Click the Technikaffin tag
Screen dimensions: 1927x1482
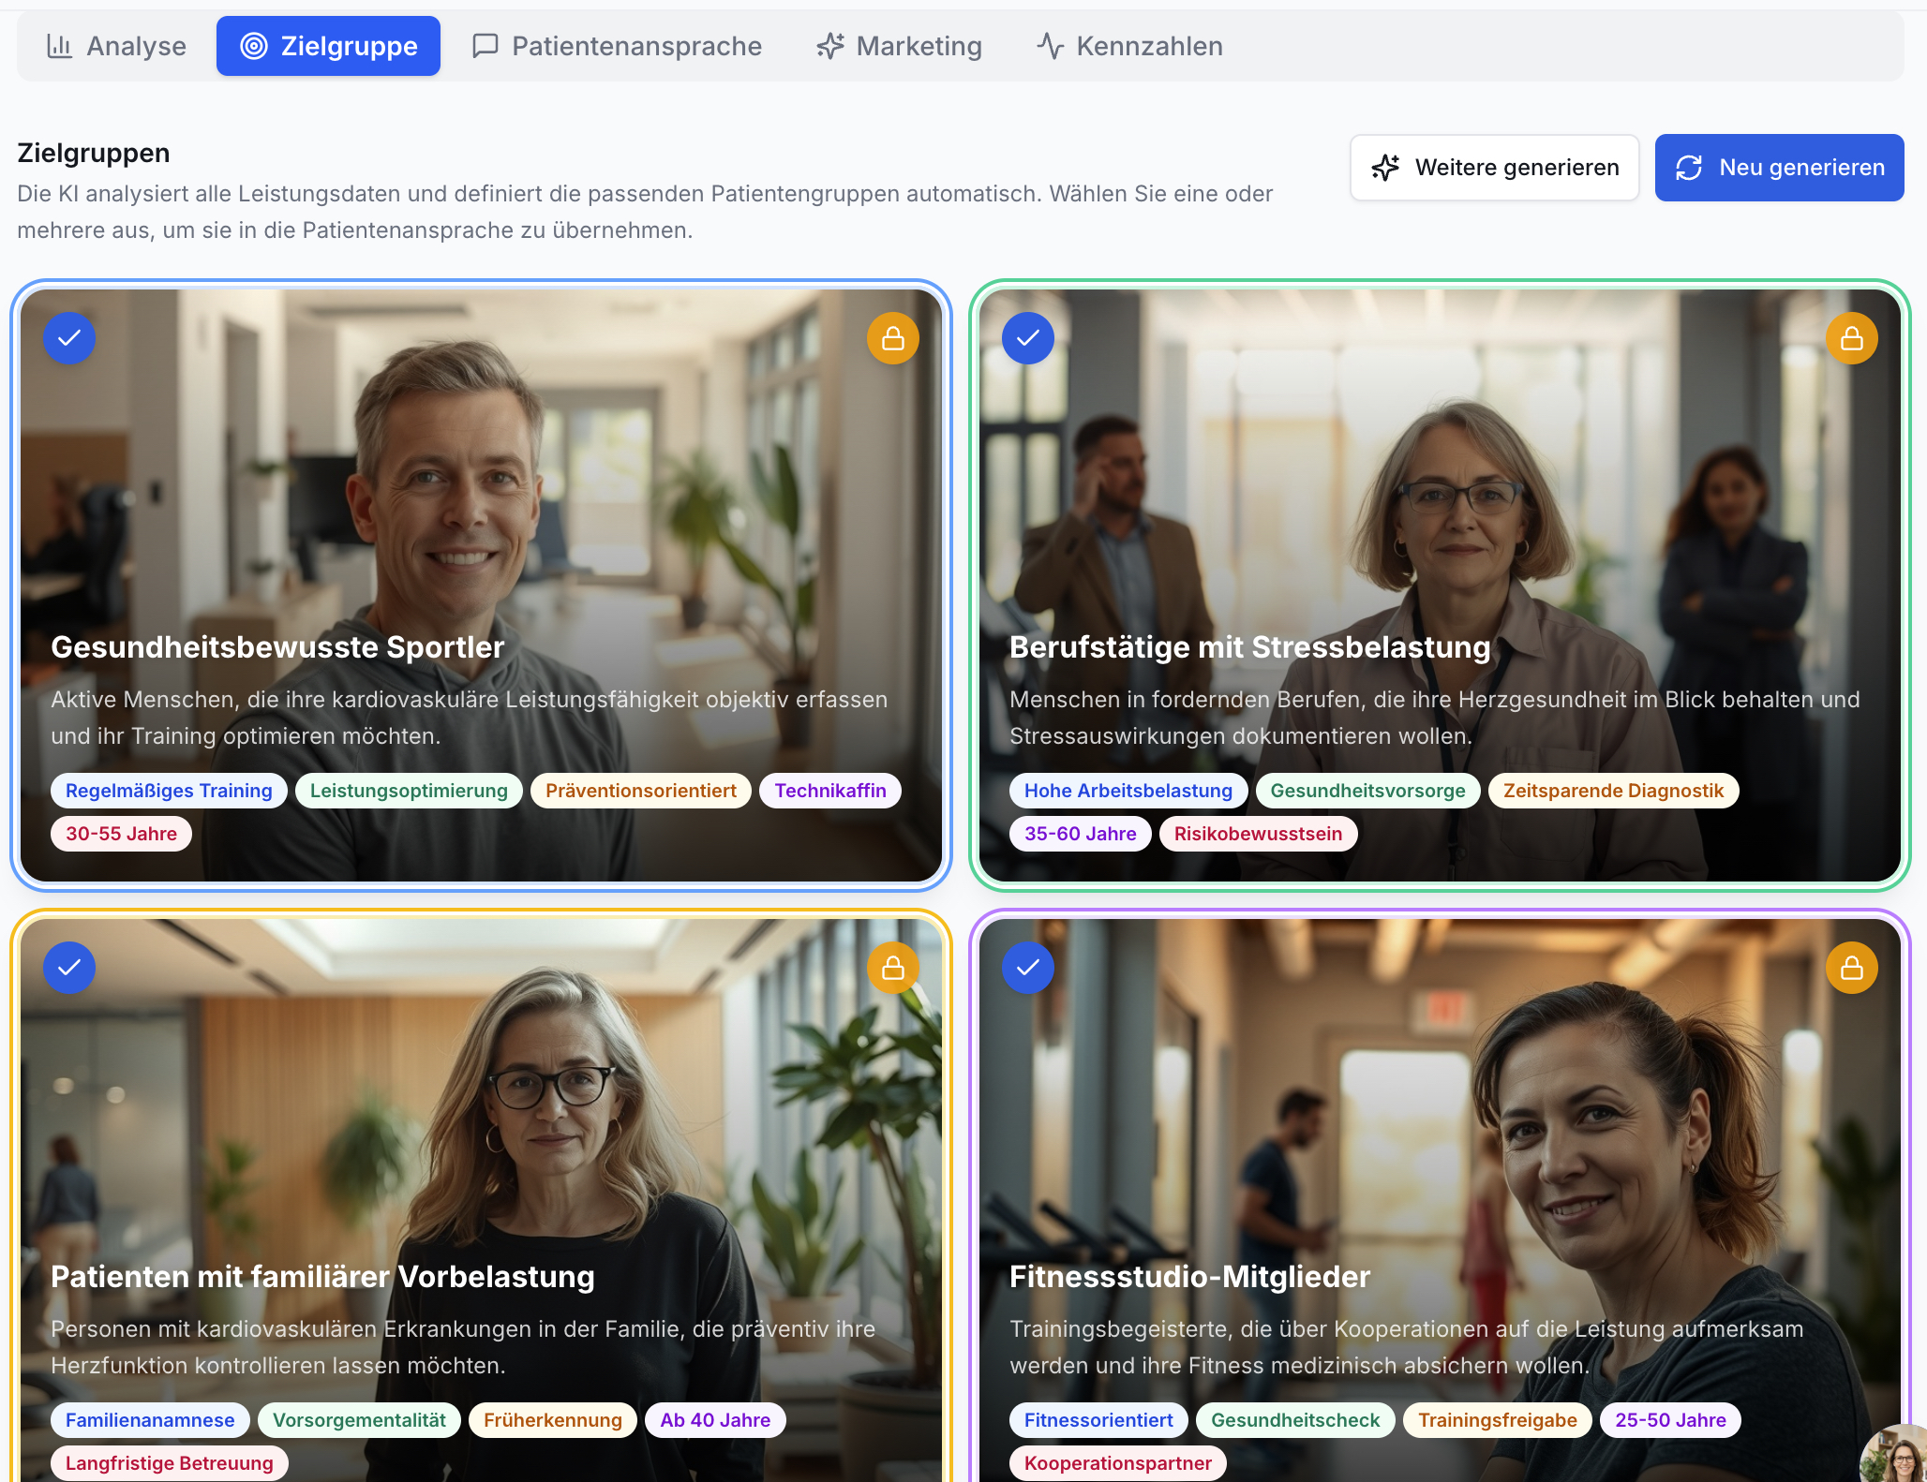(x=830, y=791)
